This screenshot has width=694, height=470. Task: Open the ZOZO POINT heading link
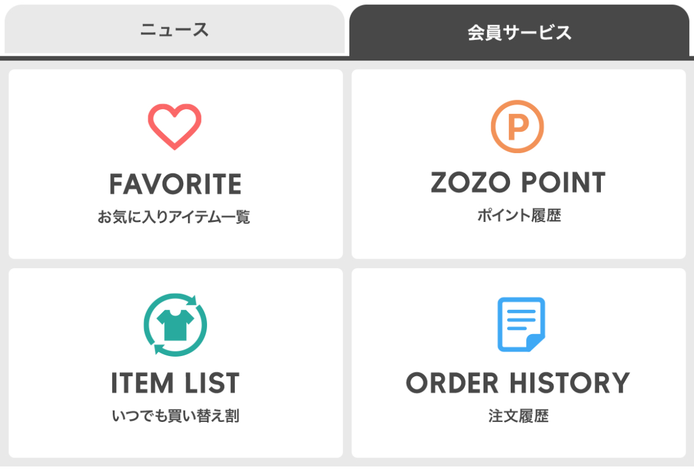point(518,183)
